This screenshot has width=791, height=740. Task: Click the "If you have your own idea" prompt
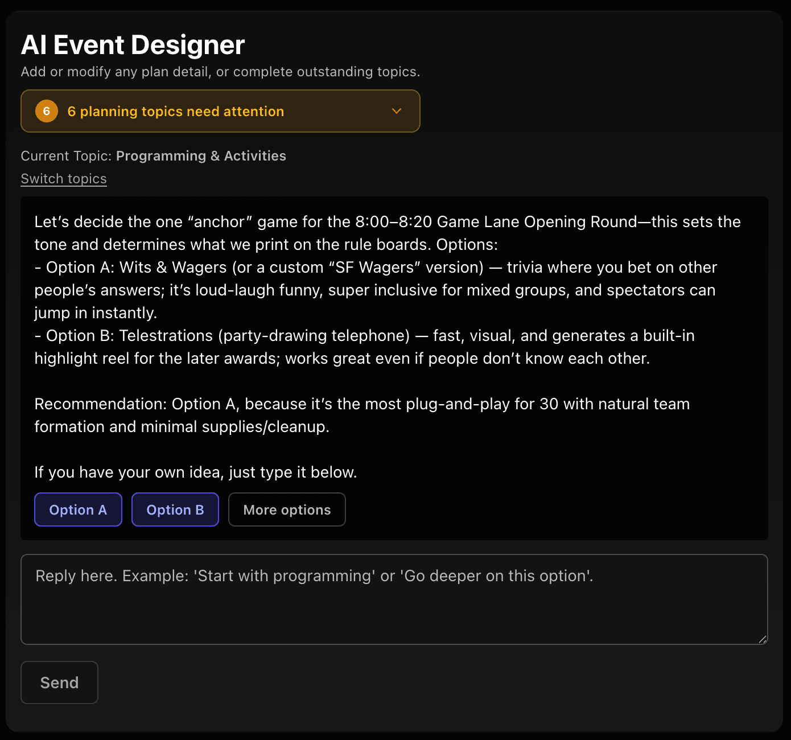[195, 472]
